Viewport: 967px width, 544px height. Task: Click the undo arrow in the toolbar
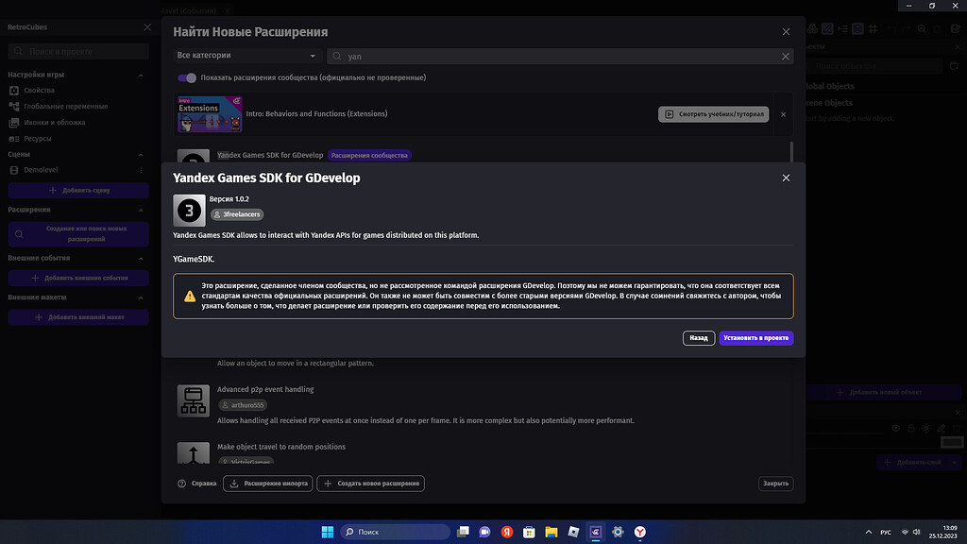tap(892, 28)
